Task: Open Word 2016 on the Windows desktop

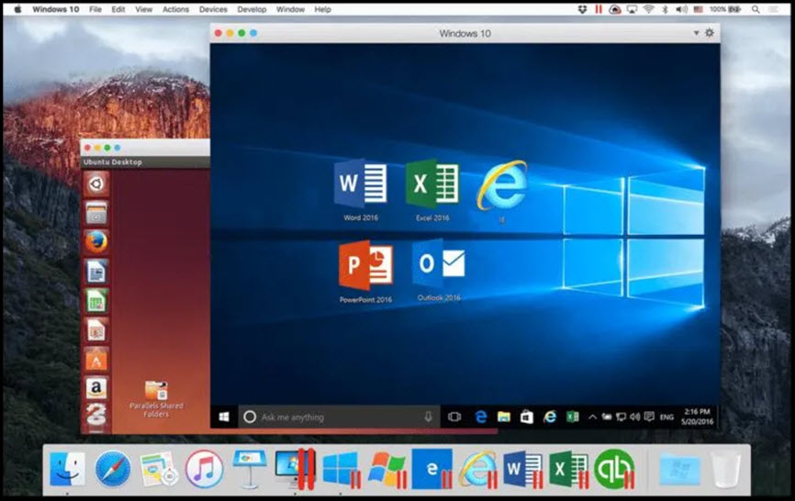Action: coord(361,190)
